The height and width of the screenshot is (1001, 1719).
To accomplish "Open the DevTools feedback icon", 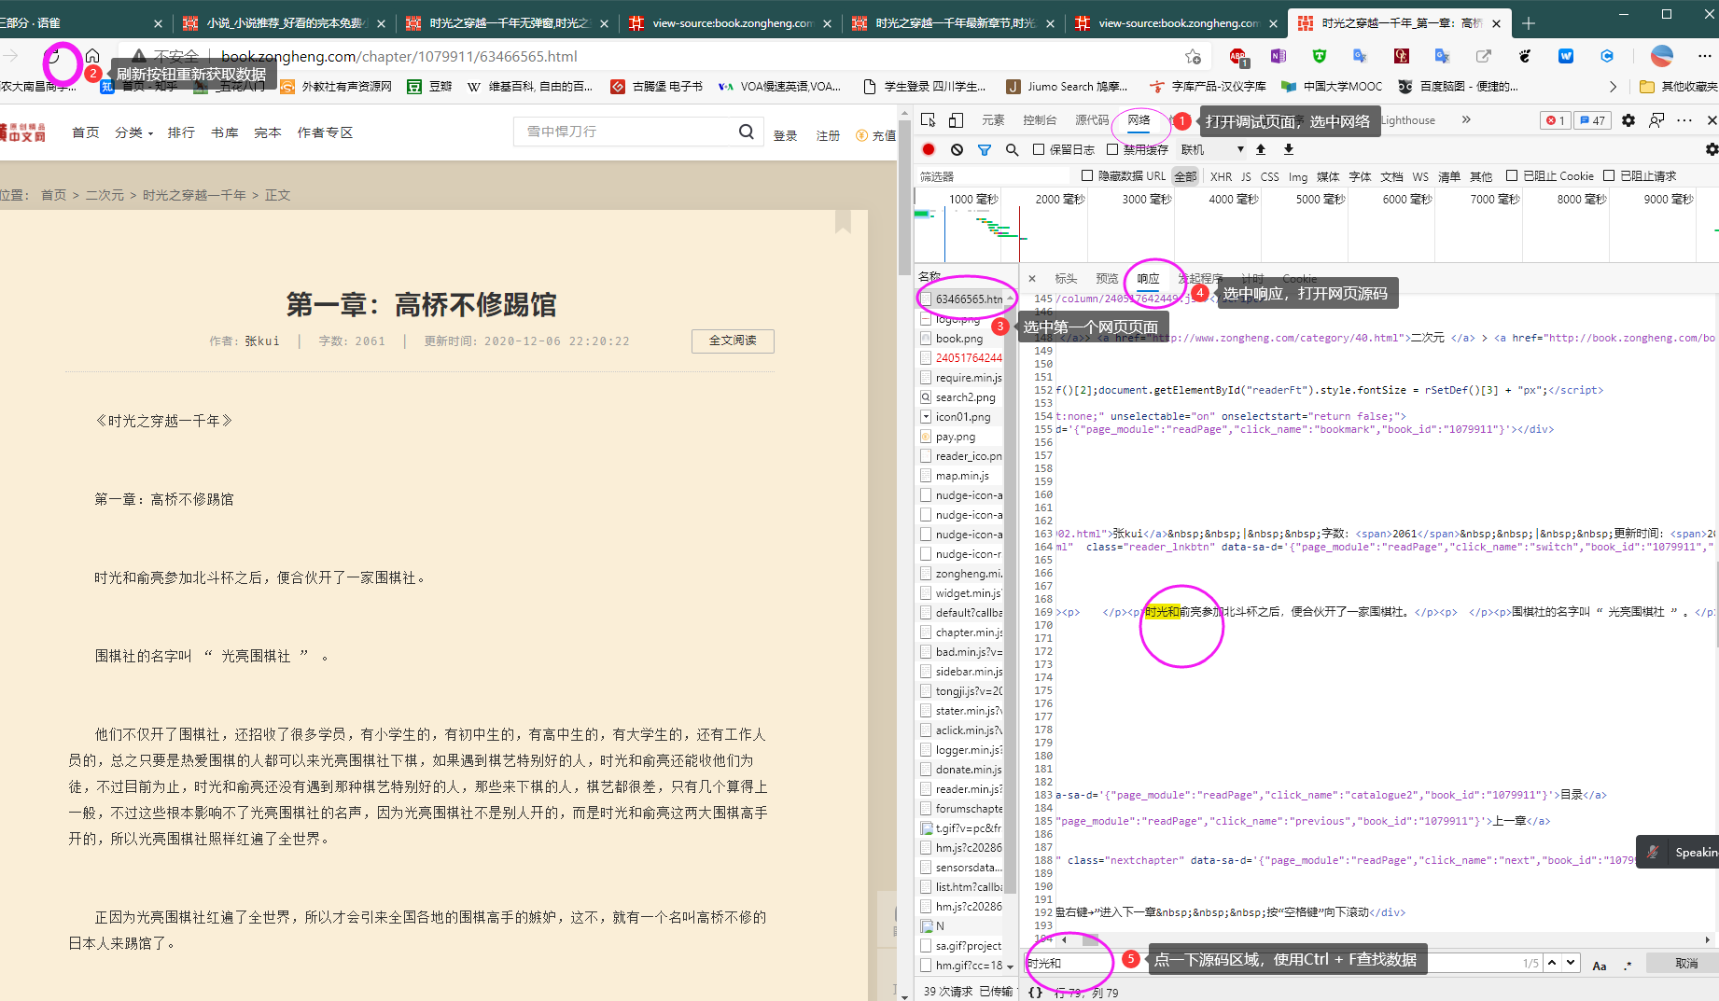I will click(x=1656, y=120).
